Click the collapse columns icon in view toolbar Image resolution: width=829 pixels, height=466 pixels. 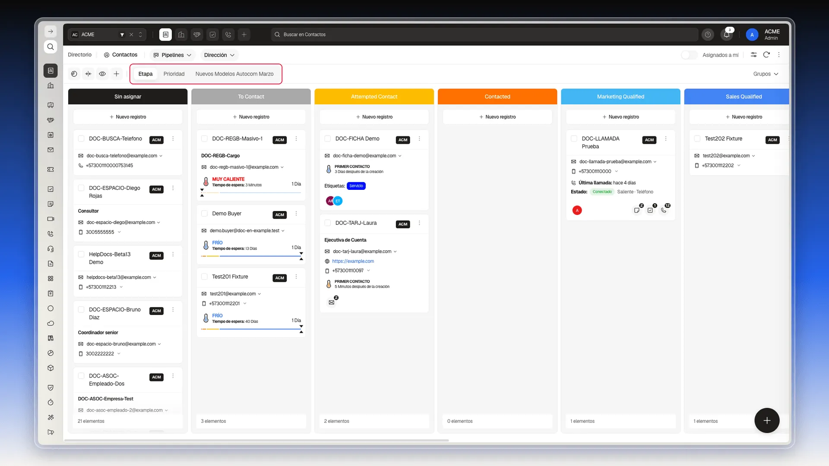pos(88,74)
